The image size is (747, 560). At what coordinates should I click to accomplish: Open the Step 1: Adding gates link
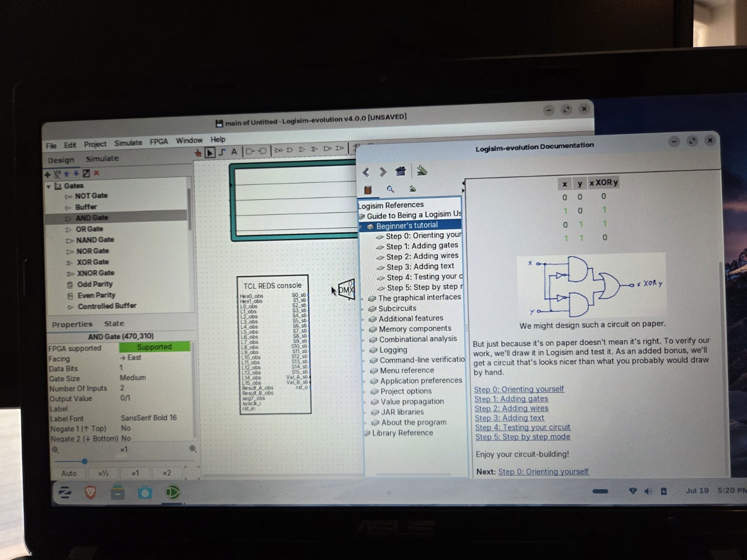511,399
